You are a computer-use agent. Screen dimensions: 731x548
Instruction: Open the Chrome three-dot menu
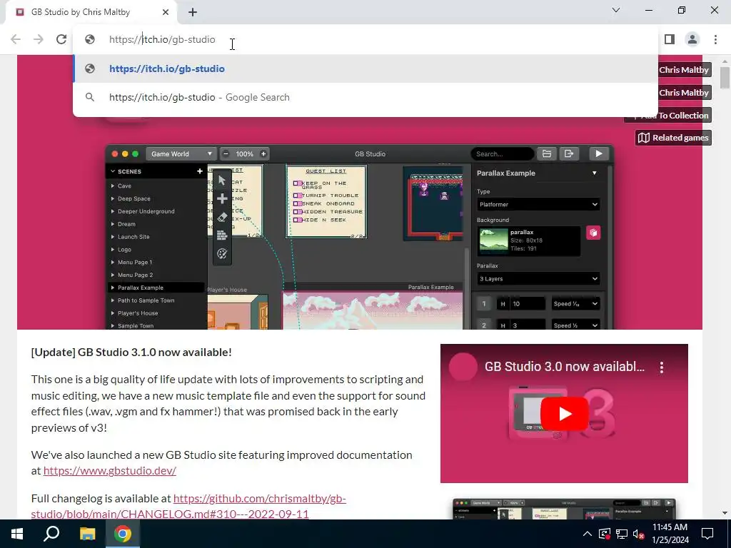point(715,39)
